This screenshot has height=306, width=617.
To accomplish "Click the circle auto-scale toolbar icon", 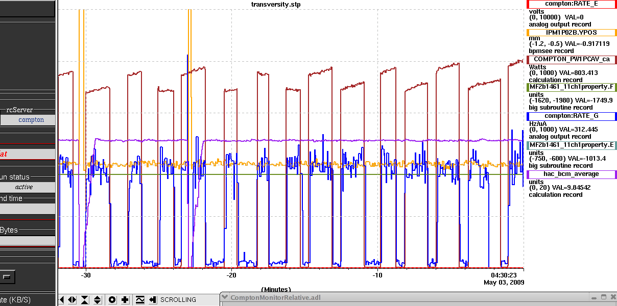I will tap(112, 300).
